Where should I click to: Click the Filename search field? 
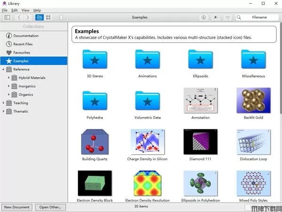[258, 17]
